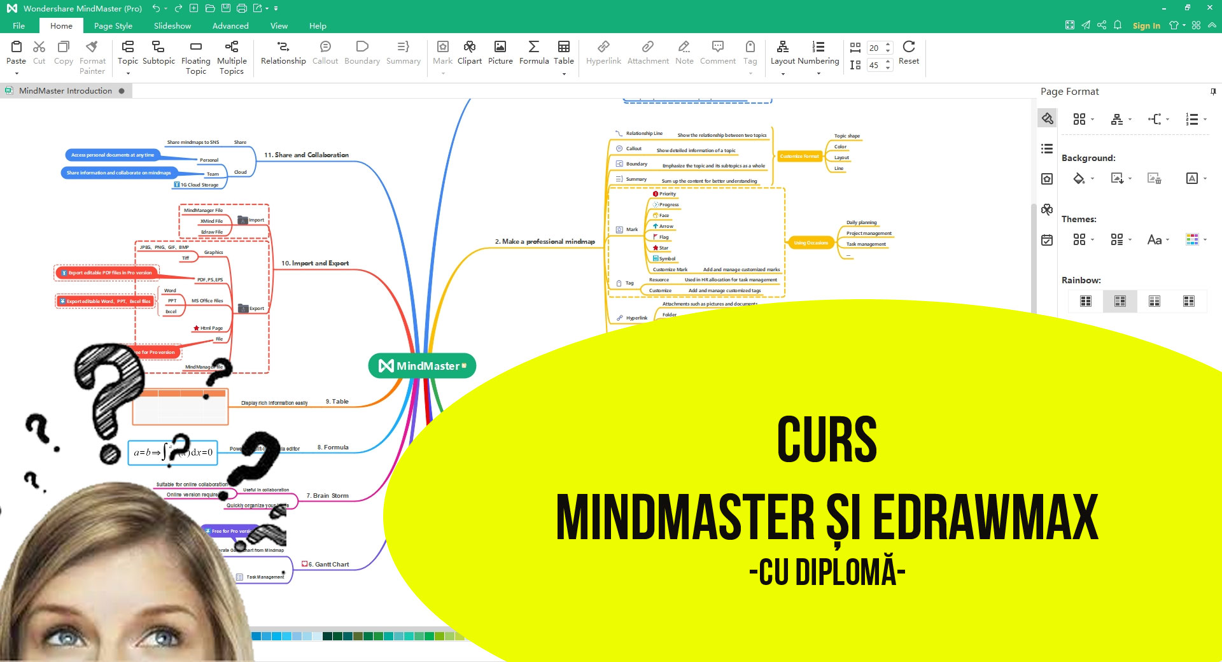
Task: Open the theme color palette swatch
Action: tap(1192, 240)
